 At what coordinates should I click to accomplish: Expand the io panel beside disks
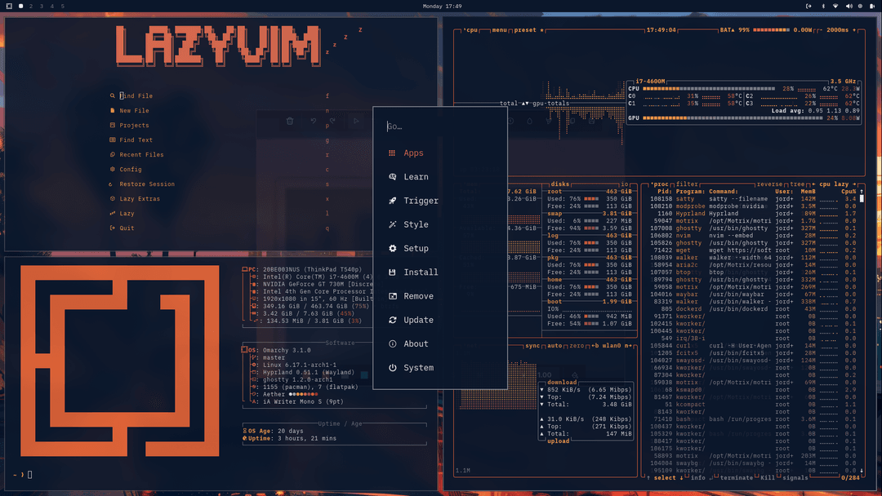(x=623, y=183)
